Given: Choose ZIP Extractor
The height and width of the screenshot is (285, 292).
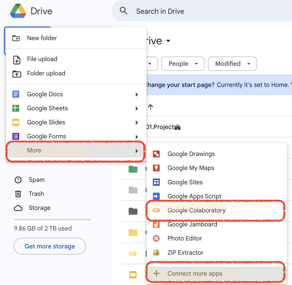Looking at the screenshot, I should pyautogui.click(x=217, y=253).
